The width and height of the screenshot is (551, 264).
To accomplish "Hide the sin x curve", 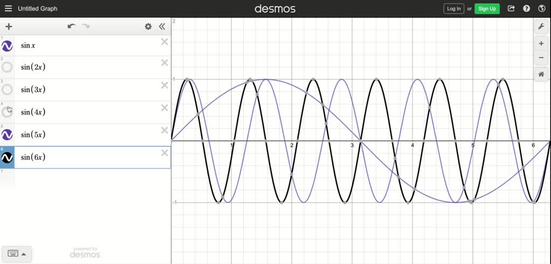I will pyautogui.click(x=7, y=46).
